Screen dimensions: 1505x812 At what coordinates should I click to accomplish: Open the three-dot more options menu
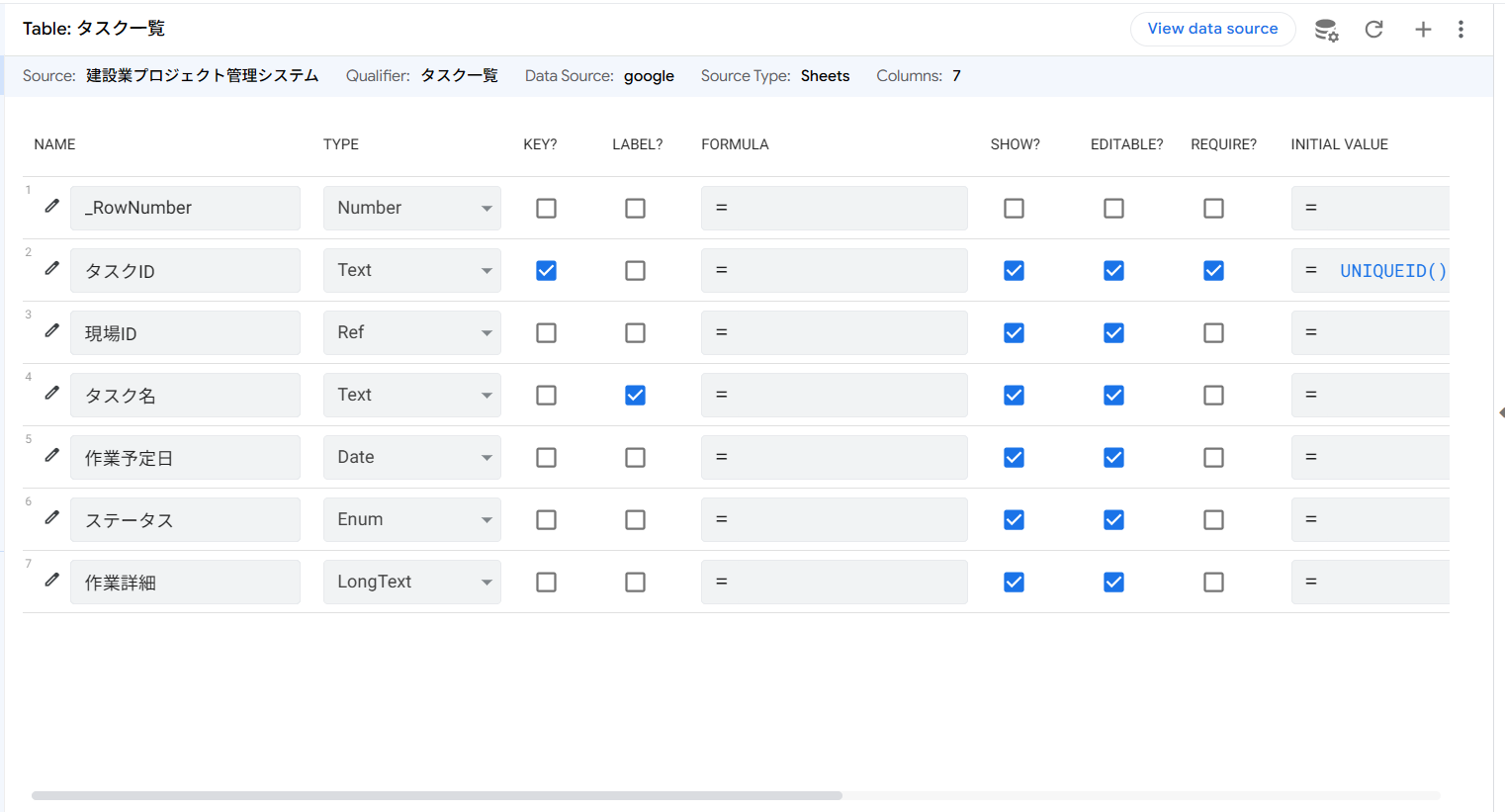pyautogui.click(x=1461, y=30)
